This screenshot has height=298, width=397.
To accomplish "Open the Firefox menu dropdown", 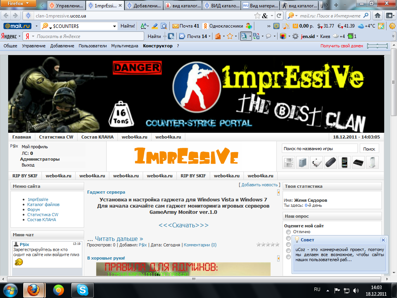I will click(18, 3).
